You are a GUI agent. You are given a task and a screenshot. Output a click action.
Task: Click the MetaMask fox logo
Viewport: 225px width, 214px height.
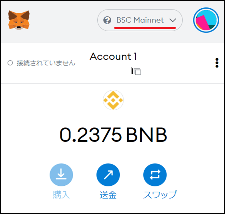19,20
